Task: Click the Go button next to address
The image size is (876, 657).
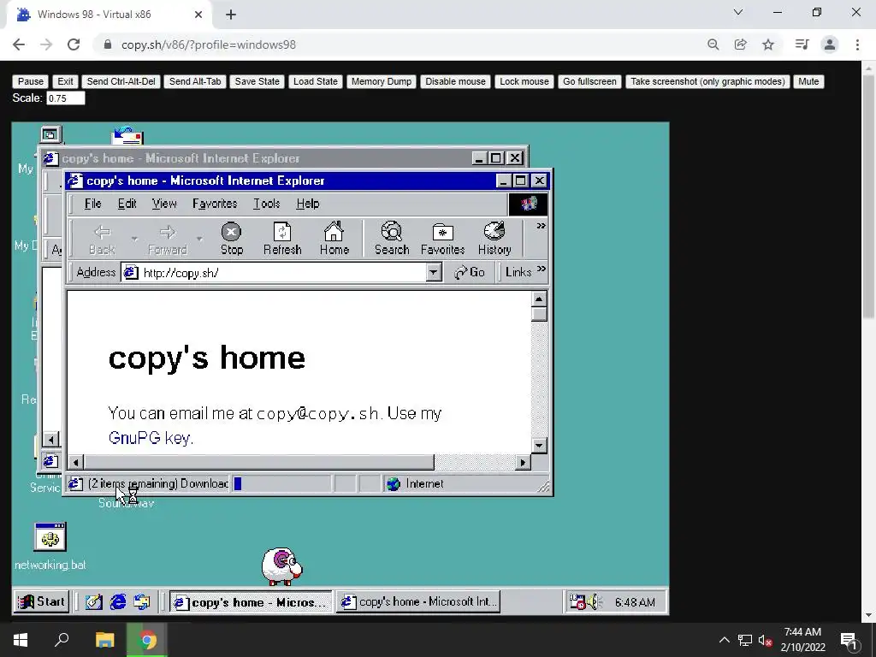Action: (470, 273)
